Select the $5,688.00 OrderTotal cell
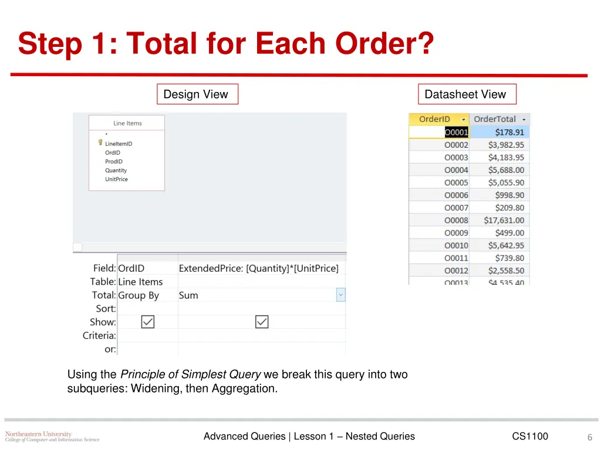The height and width of the screenshot is (450, 601). coord(500,170)
